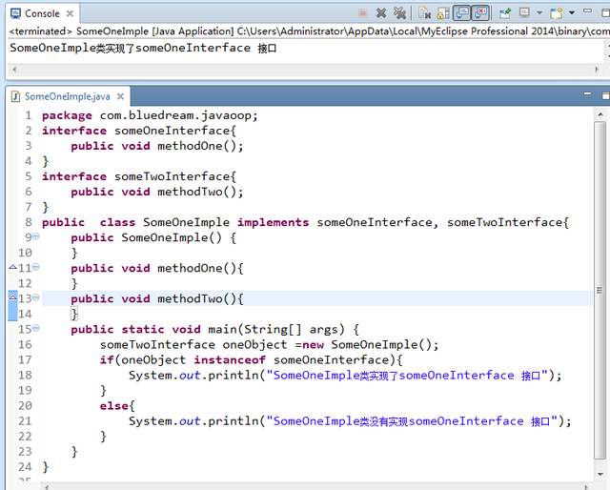Toggle show console when standard error changes
610x490 pixels.
click(480, 12)
